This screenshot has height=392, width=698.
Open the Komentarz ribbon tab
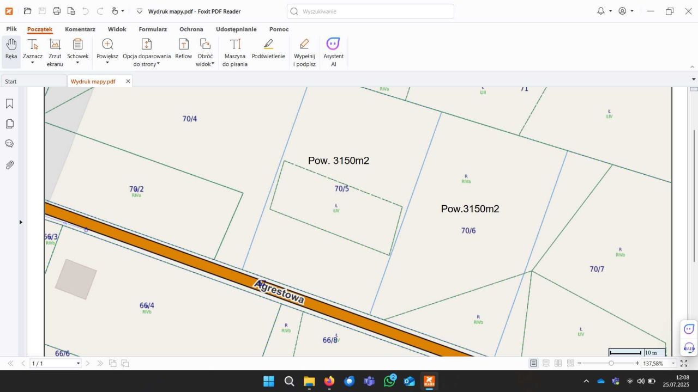coord(80,29)
